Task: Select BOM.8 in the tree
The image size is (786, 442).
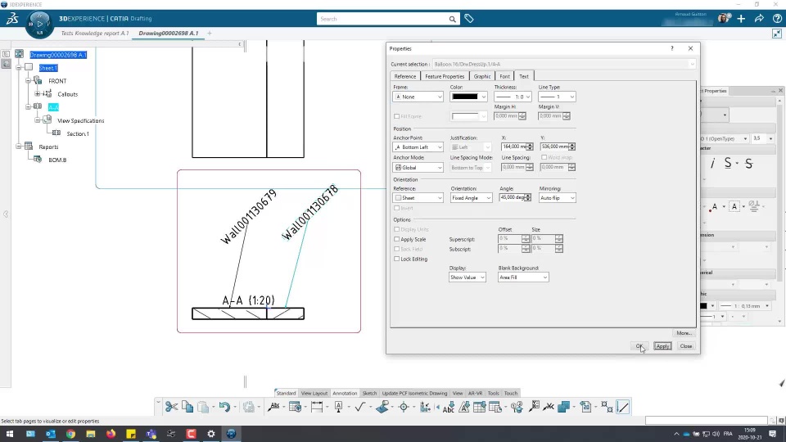Action: click(57, 160)
